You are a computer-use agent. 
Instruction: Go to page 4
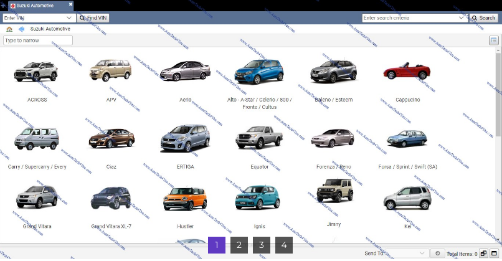pos(284,245)
